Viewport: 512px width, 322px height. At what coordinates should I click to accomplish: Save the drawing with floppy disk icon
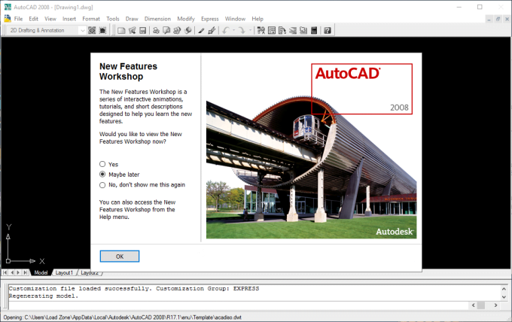[143, 31]
